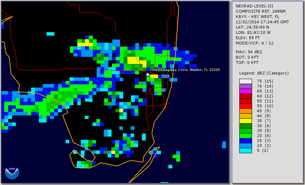Click the '5 (1)' legend label
305x185 pixels.
(x=263, y=150)
